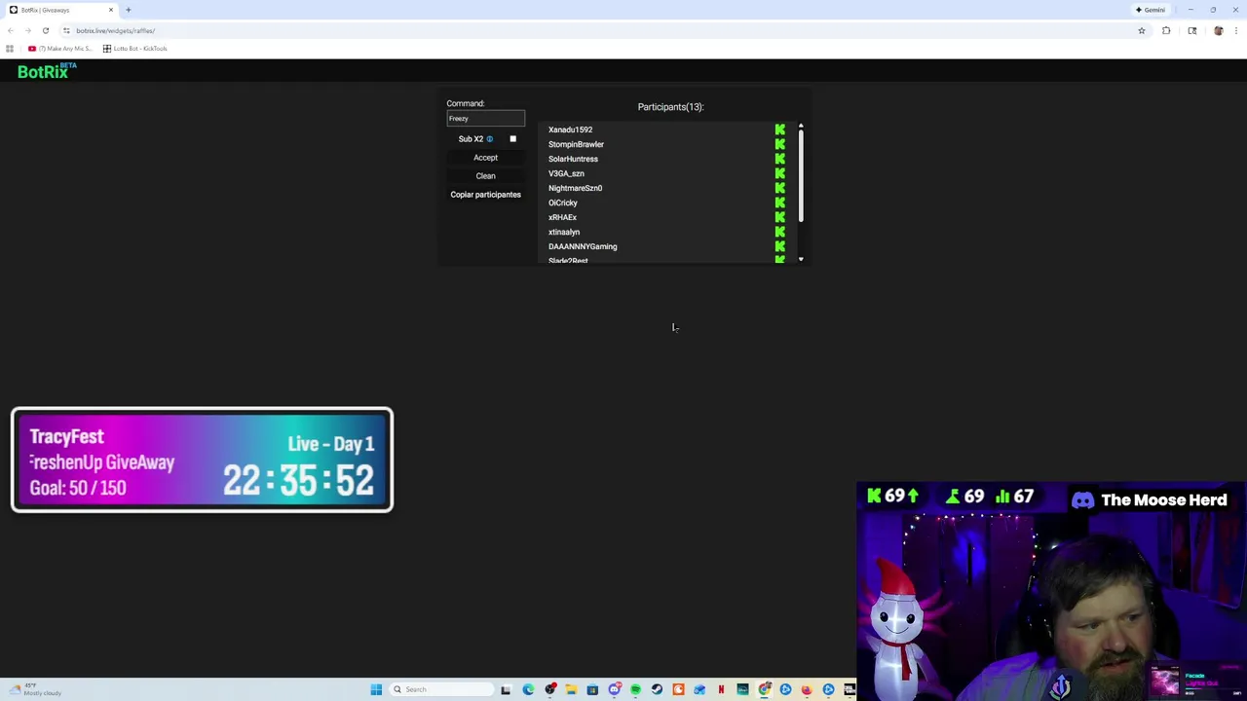Click the Kick icon beside NightmareSzn0
1247x701 pixels.
point(779,188)
